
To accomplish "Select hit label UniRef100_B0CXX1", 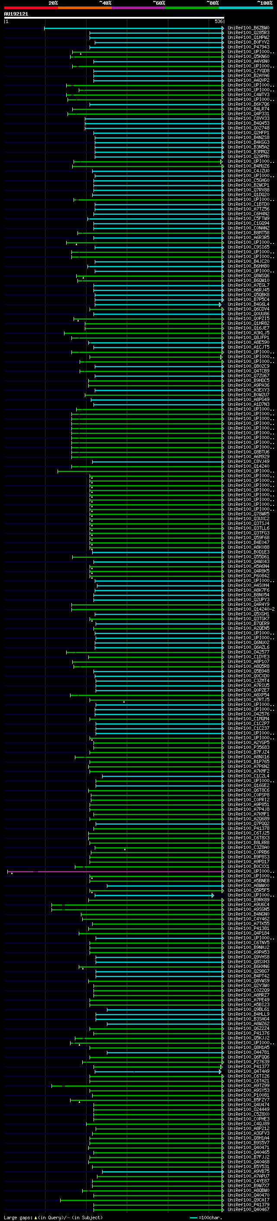I will [248, 866].
